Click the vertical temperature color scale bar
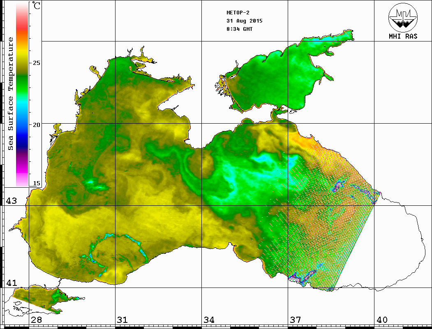The height and width of the screenshot is (329, 432). 22,94
